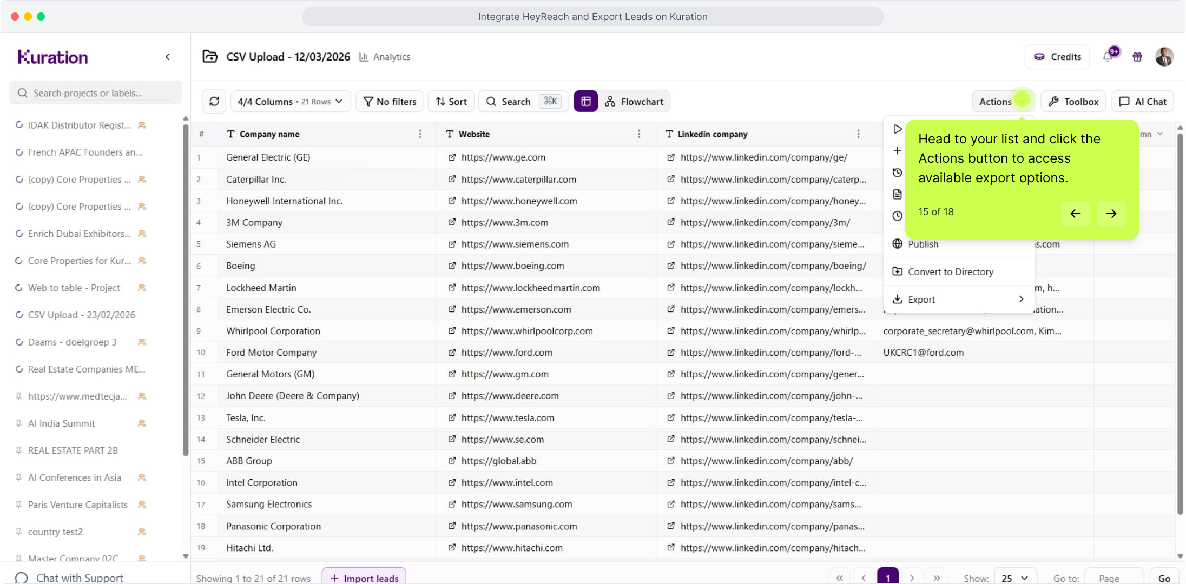The image size is (1186, 584).
Task: Open Company name column options menu
Action: coord(420,134)
